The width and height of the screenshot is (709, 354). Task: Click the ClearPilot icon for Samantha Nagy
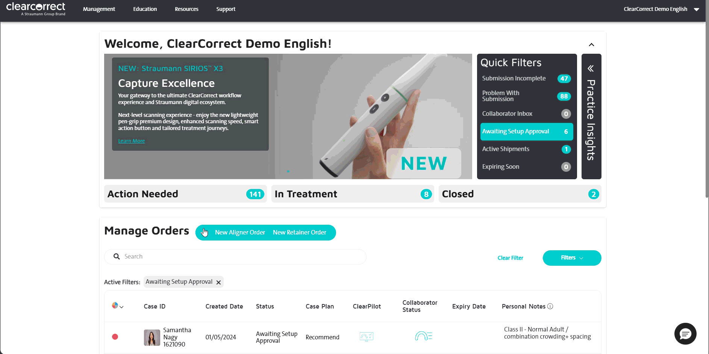pyautogui.click(x=366, y=337)
